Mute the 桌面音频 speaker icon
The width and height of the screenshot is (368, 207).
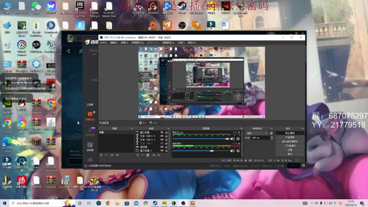pos(232,151)
